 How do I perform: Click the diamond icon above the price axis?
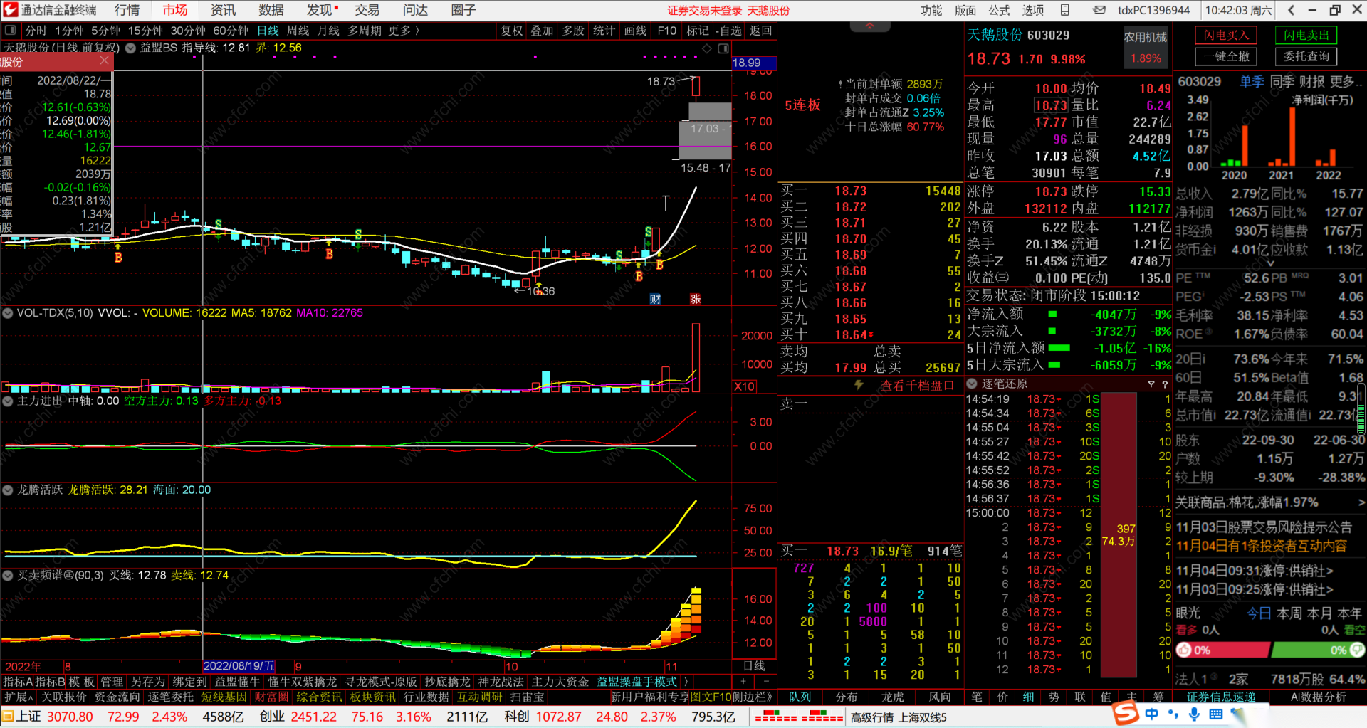[706, 48]
